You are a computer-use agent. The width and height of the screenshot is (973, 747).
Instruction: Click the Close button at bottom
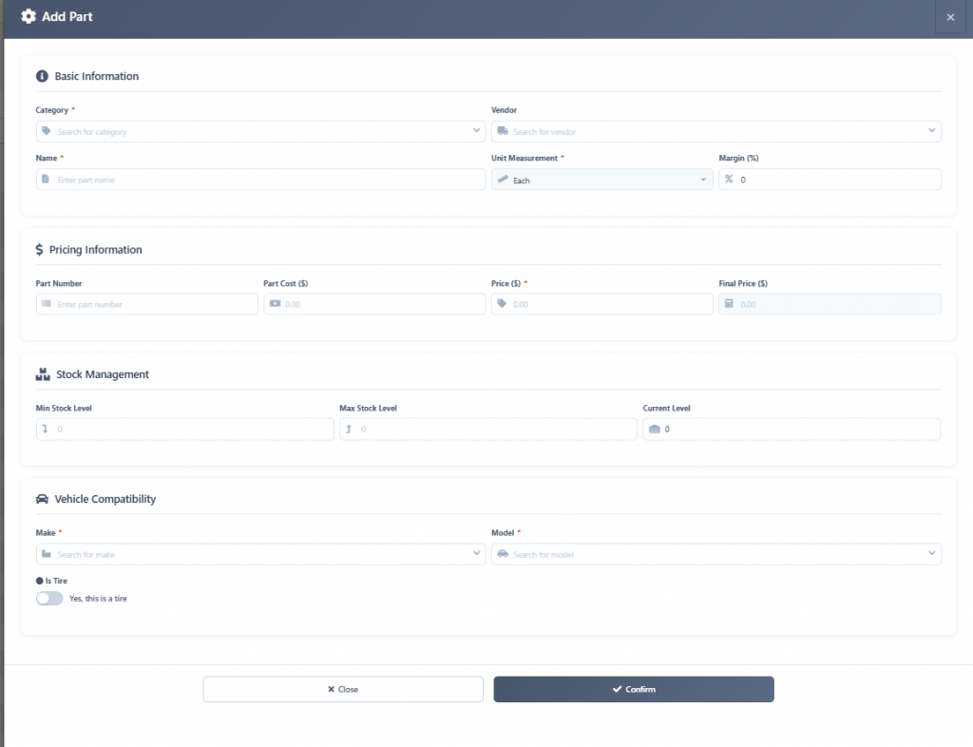[x=343, y=689]
